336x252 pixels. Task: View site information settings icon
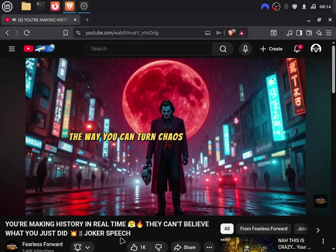point(78,33)
